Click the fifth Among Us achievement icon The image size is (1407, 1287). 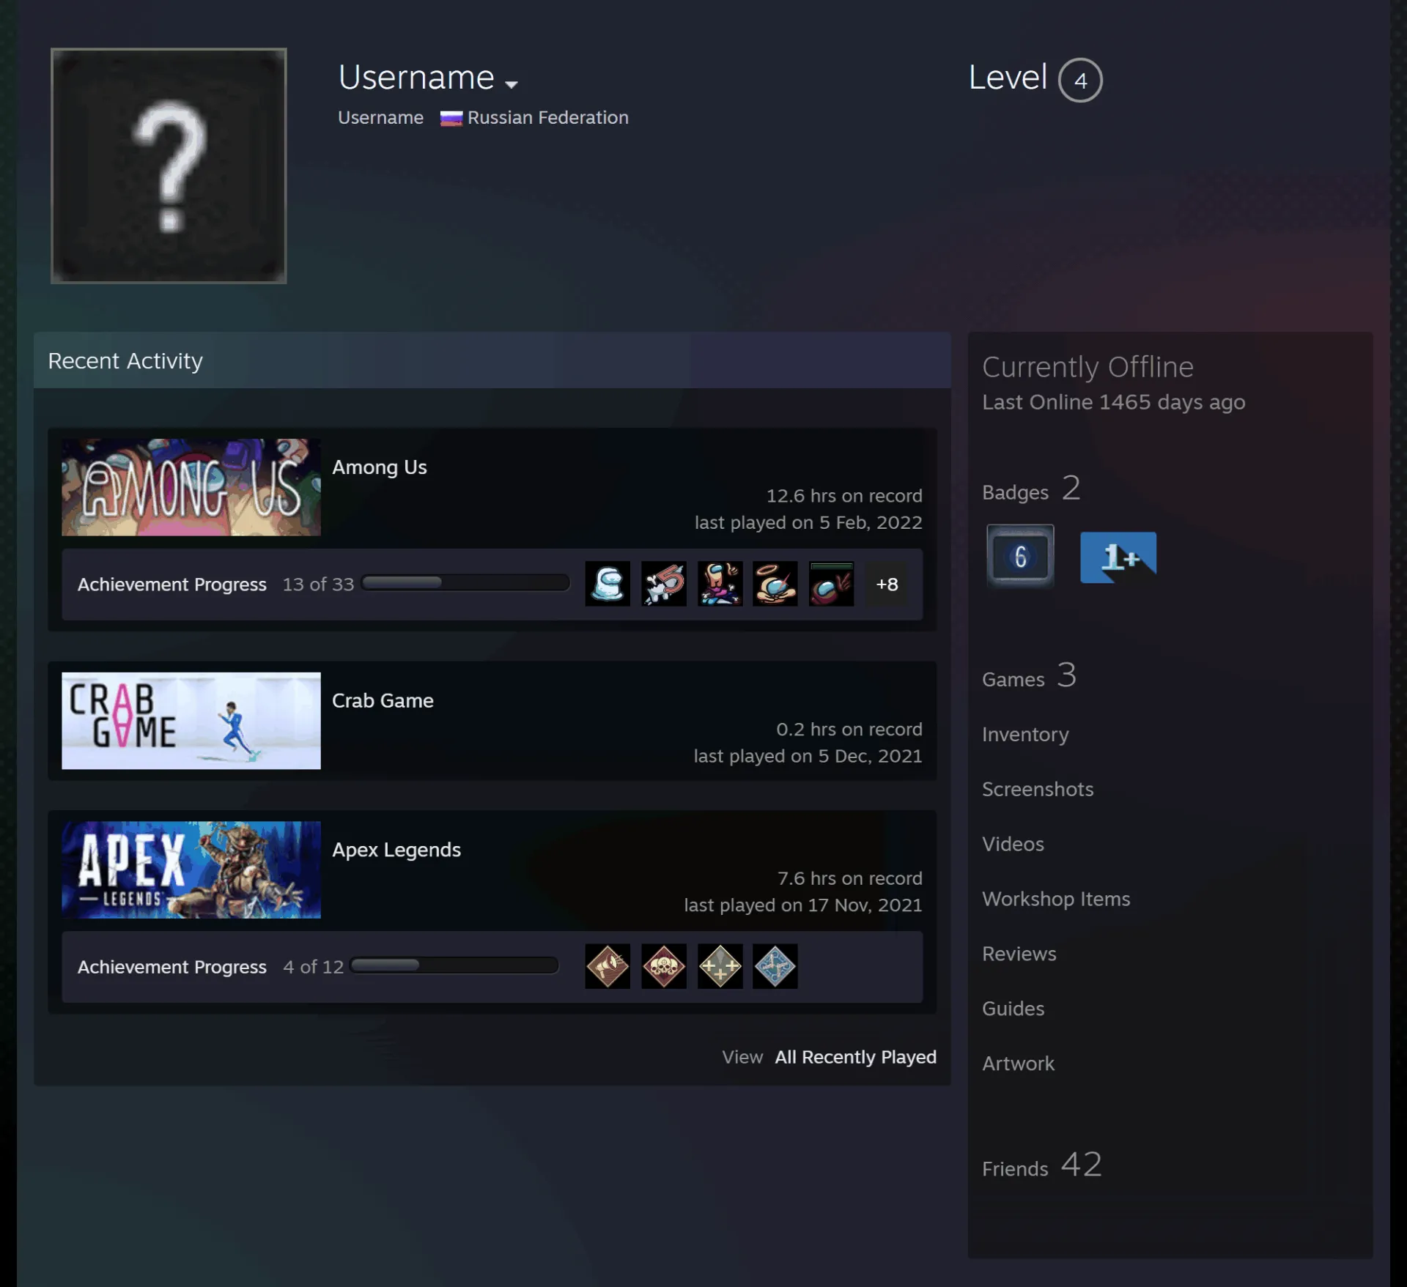tap(832, 584)
